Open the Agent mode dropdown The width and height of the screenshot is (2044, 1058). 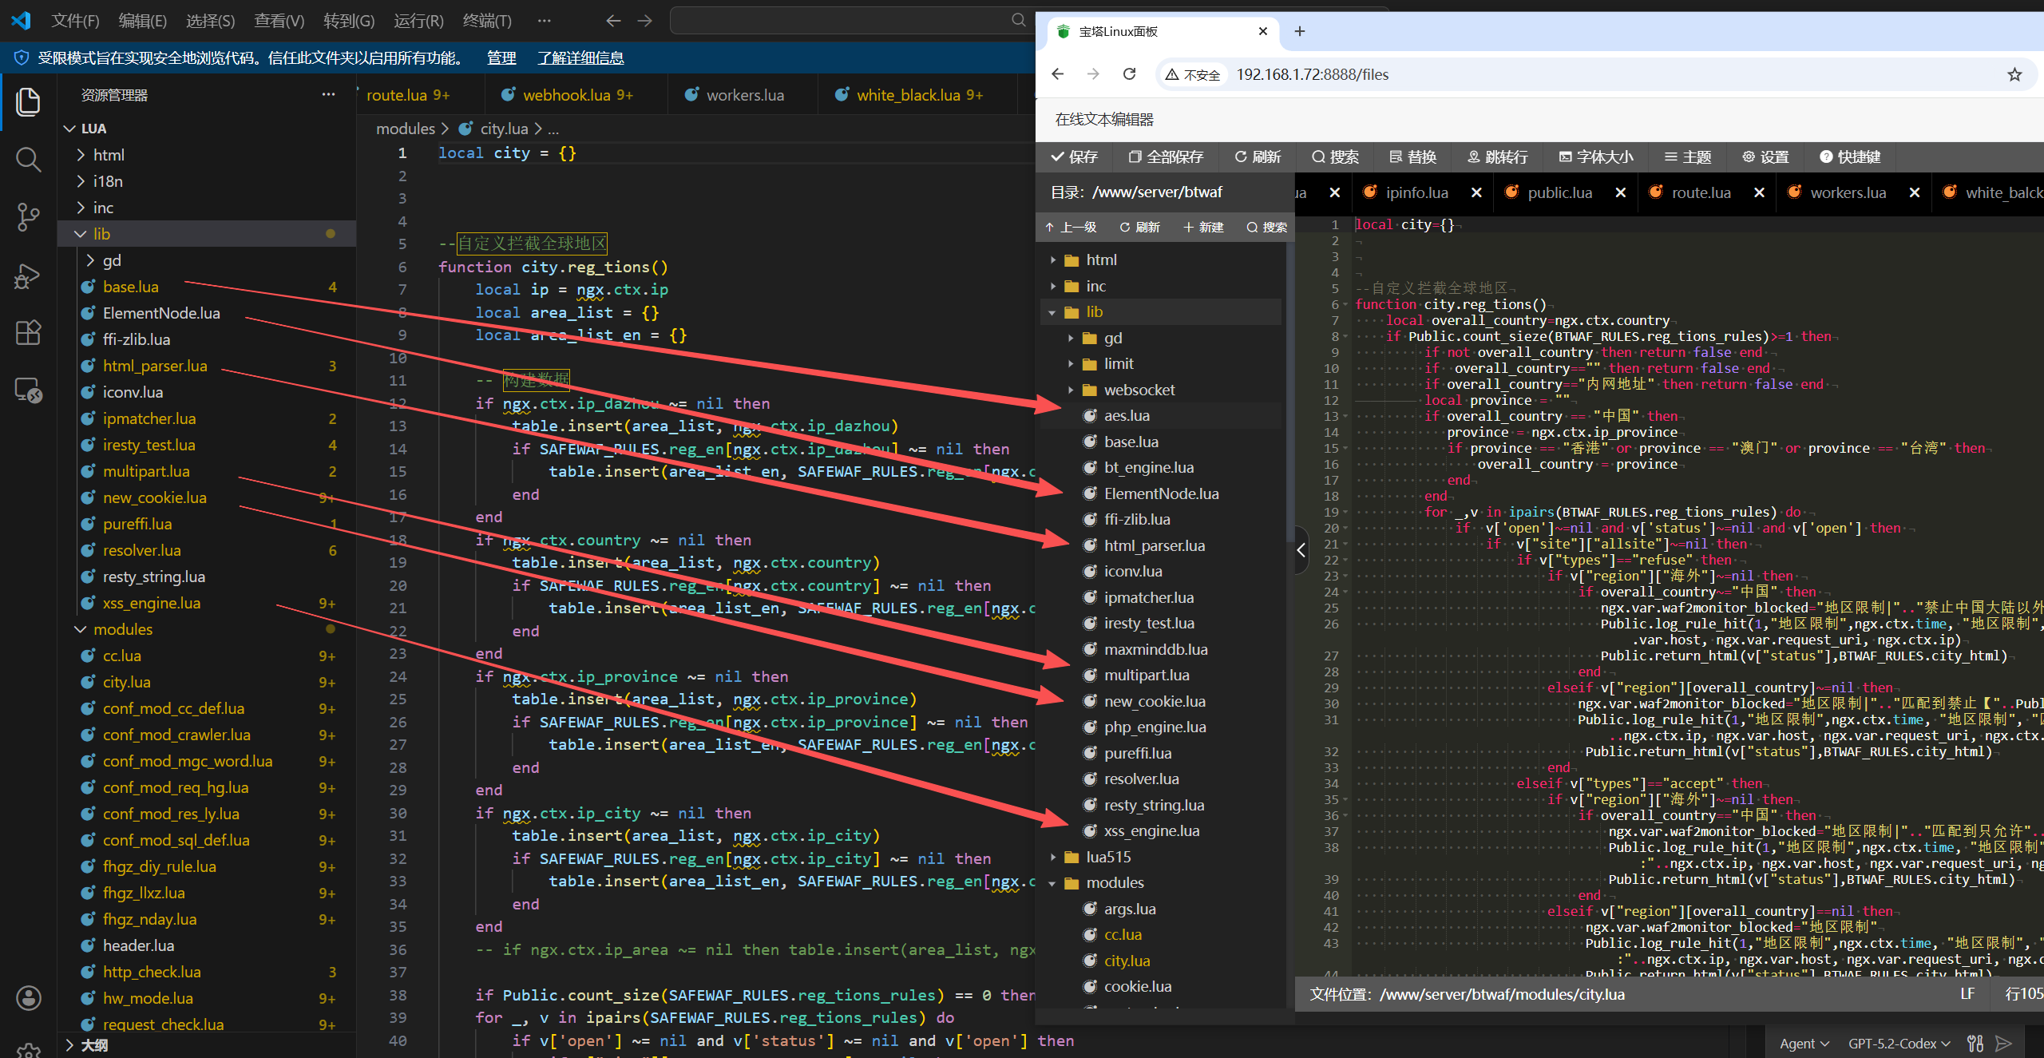tap(1804, 1043)
